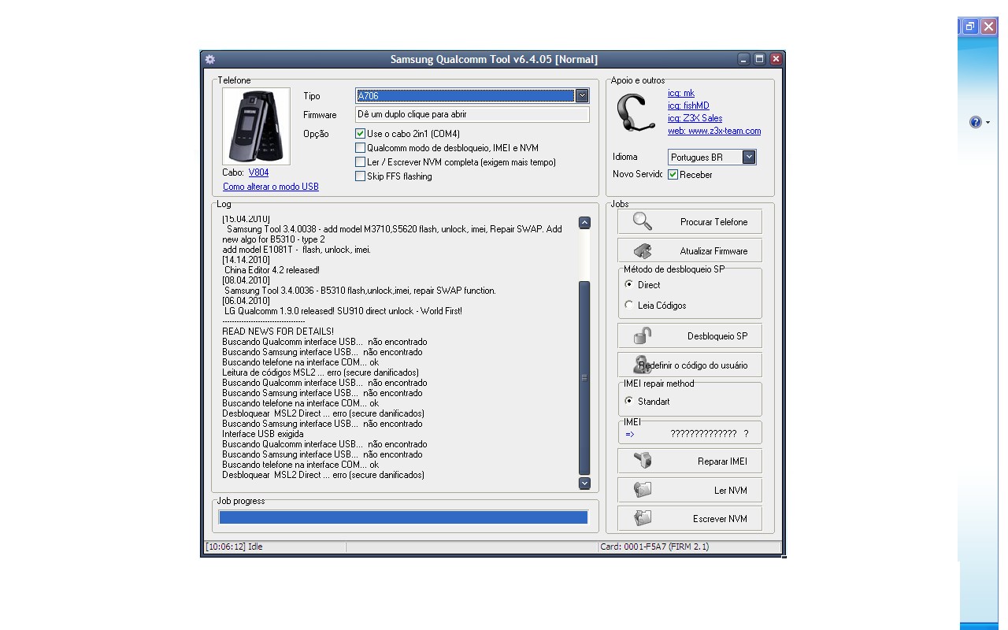Click the blue help icon at right edge
The image size is (1008, 630).
point(976,122)
